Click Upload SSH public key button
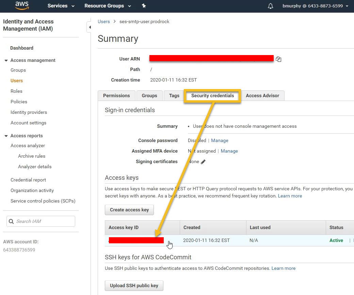 [x=134, y=285]
